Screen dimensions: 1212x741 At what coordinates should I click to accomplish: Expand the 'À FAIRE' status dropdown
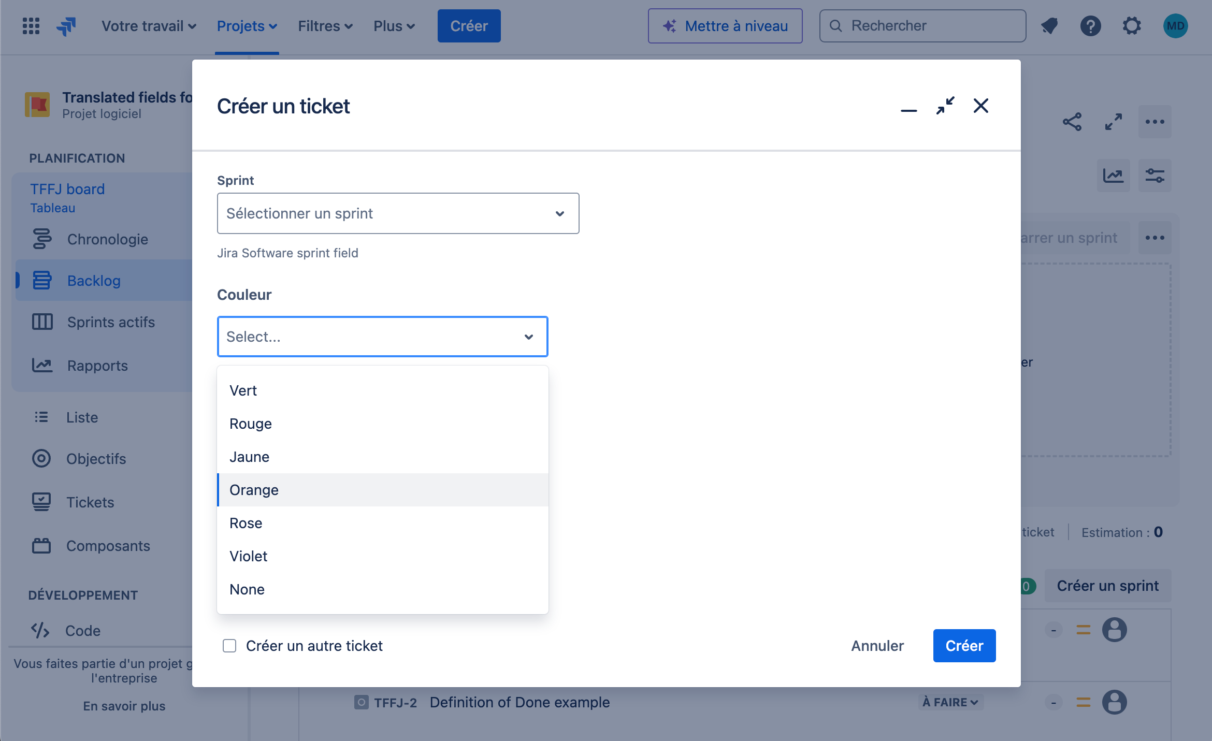[x=950, y=703]
